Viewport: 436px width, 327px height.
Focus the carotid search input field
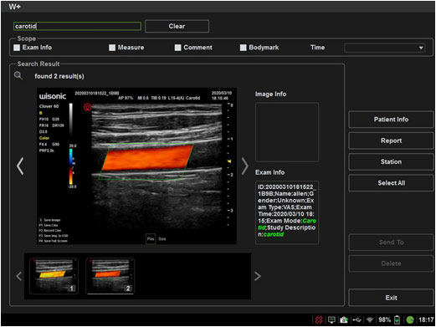77,26
